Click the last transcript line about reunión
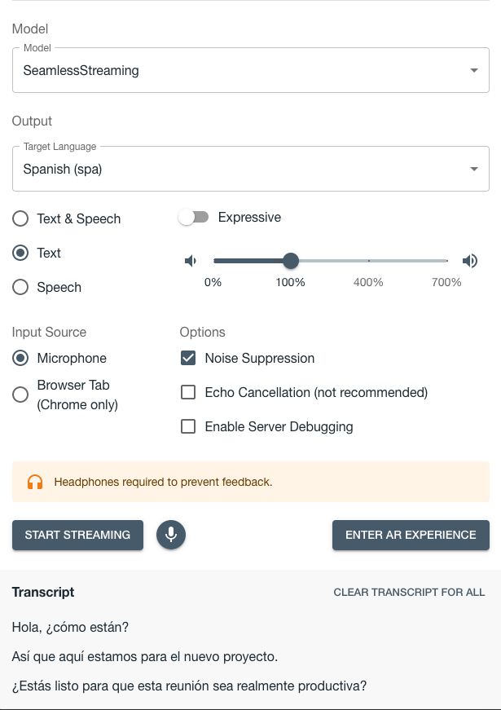Viewport: 501px width, 710px height. coord(189,686)
